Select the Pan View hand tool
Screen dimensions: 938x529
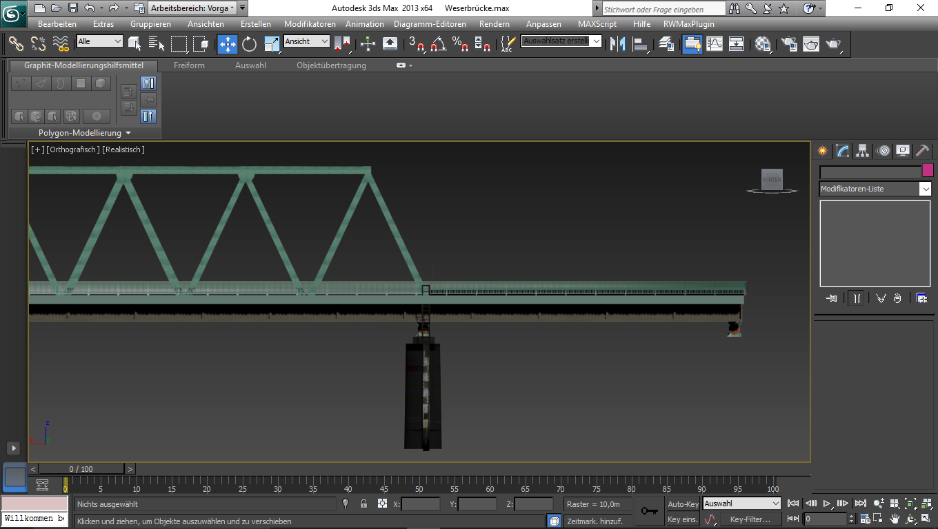click(x=895, y=519)
